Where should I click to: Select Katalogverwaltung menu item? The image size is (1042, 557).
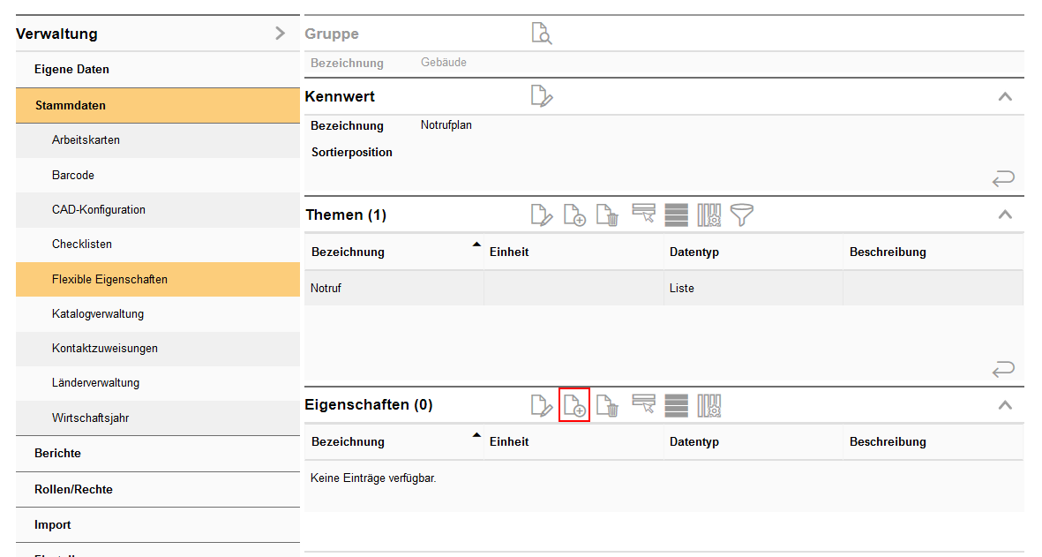(x=97, y=314)
